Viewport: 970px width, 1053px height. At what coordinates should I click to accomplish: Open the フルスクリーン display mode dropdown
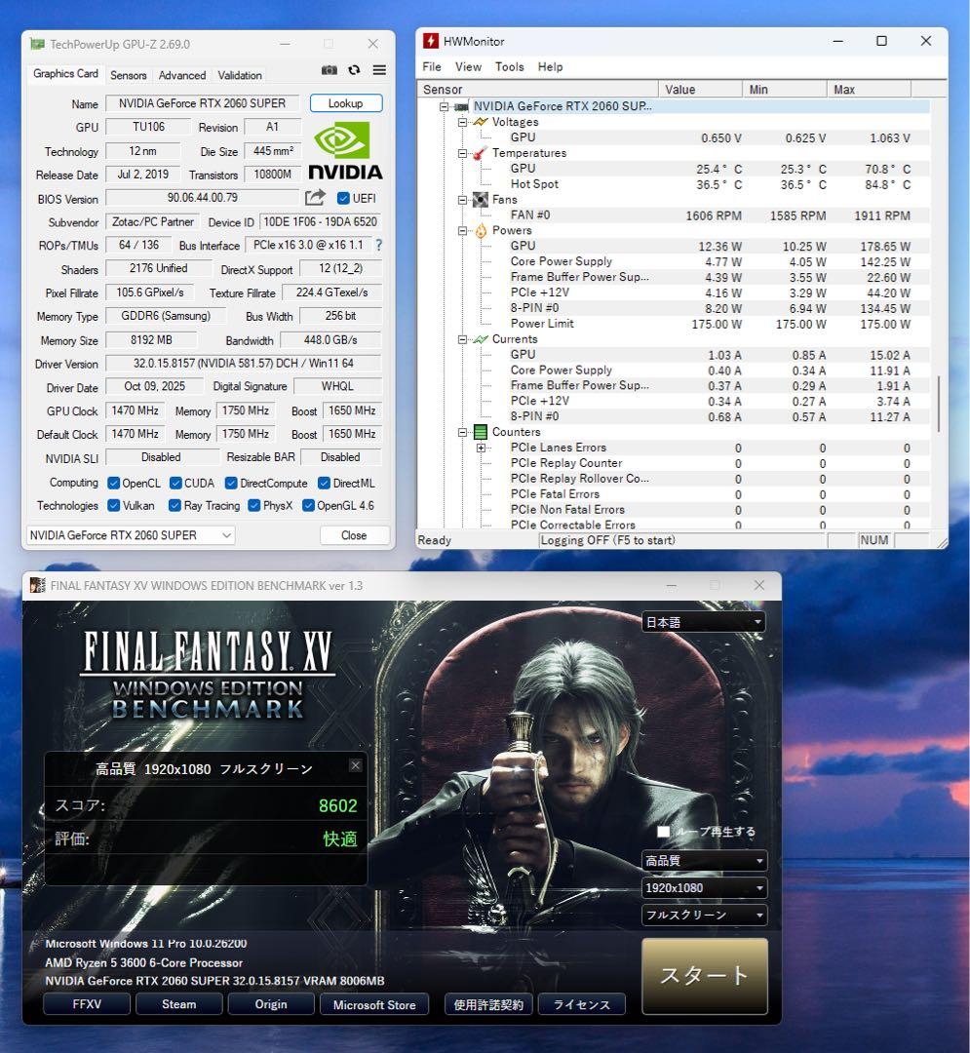(x=704, y=915)
